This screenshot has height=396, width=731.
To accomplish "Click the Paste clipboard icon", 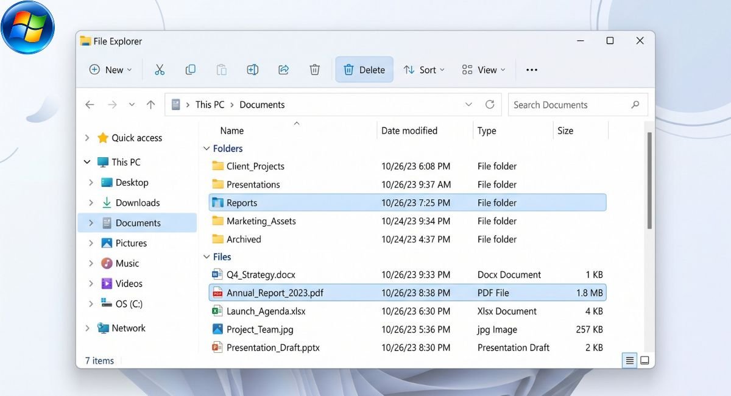I will [x=222, y=70].
